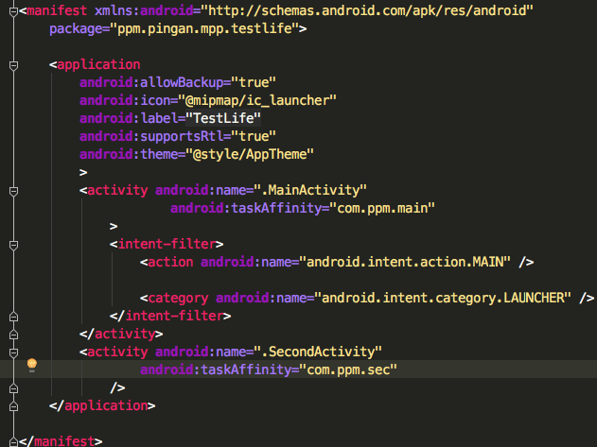Click the opening intent-filter tag
This screenshot has height=447, width=597.
167,244
